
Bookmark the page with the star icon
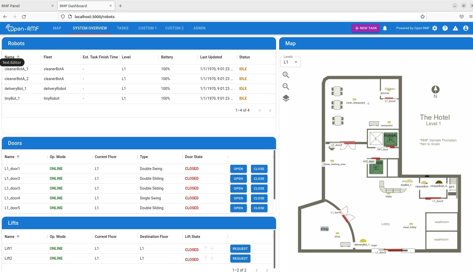[422, 17]
